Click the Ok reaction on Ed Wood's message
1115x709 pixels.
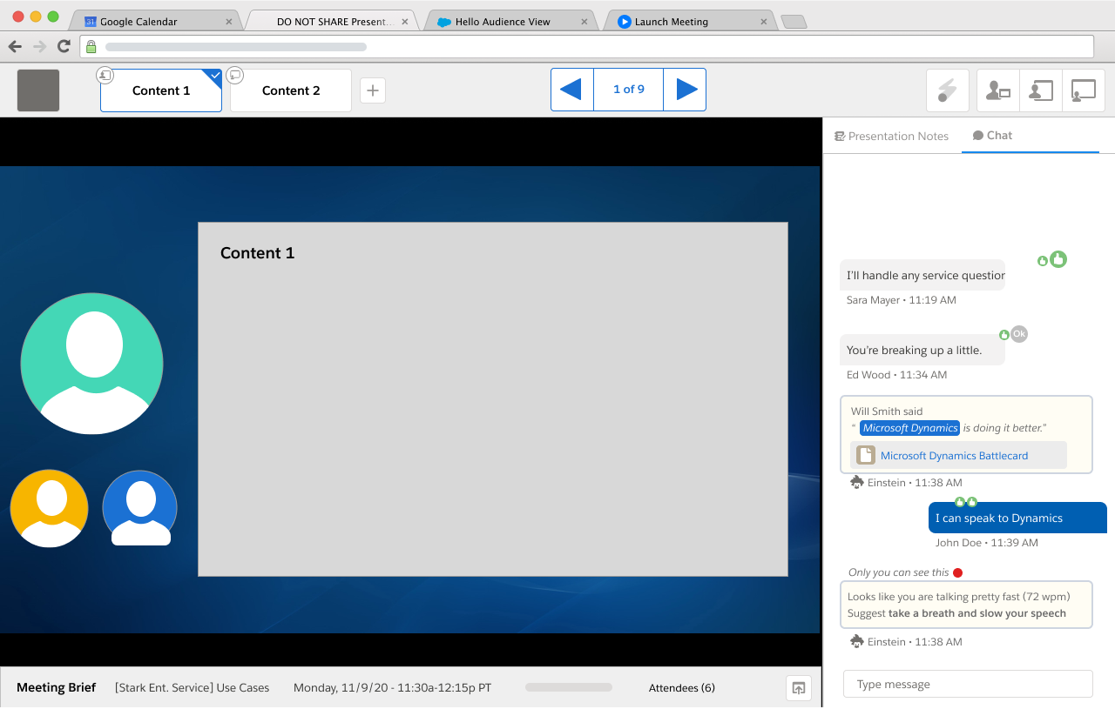(x=1019, y=334)
